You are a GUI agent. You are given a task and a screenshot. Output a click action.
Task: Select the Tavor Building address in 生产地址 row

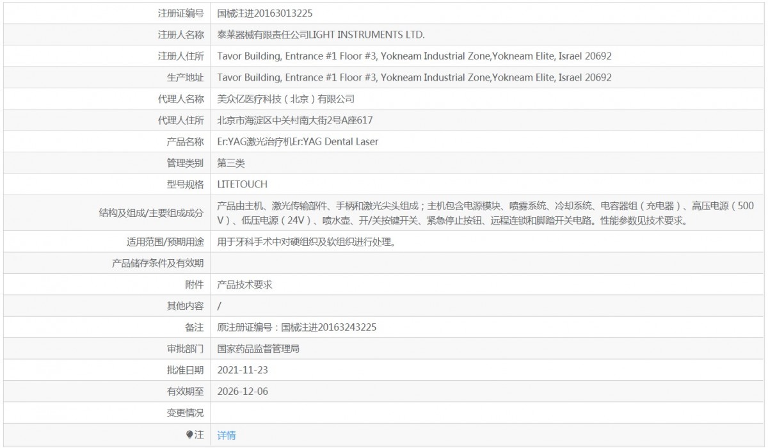[415, 77]
